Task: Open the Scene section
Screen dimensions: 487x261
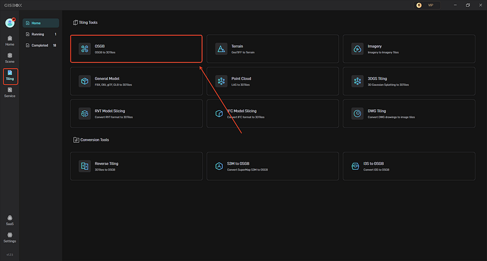Action: click(x=10, y=58)
